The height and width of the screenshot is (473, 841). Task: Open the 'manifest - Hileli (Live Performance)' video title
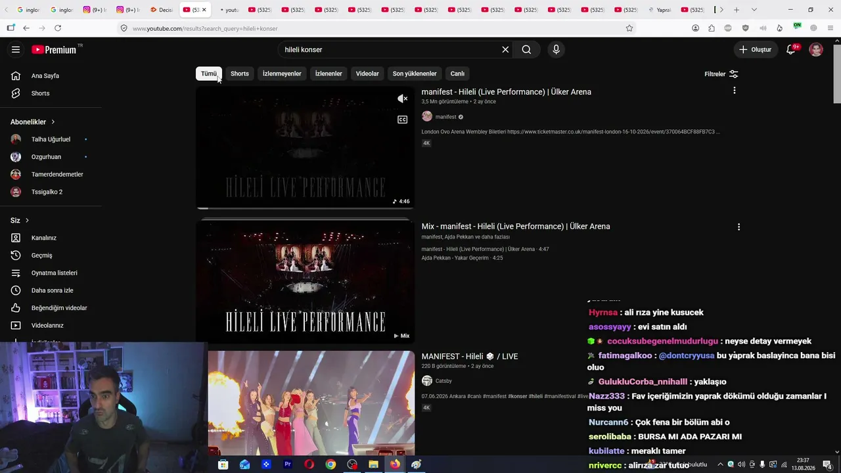coord(507,92)
